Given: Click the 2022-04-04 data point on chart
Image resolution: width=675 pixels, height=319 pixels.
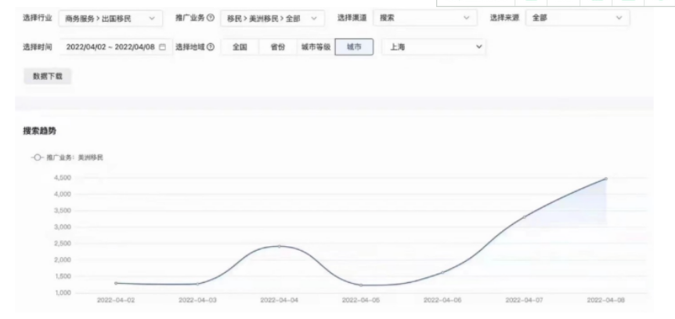Looking at the screenshot, I should tap(280, 246).
